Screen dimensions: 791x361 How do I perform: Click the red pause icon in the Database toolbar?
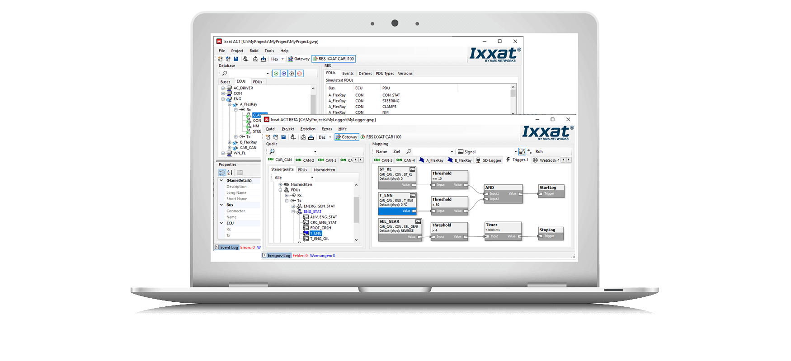pyautogui.click(x=299, y=73)
